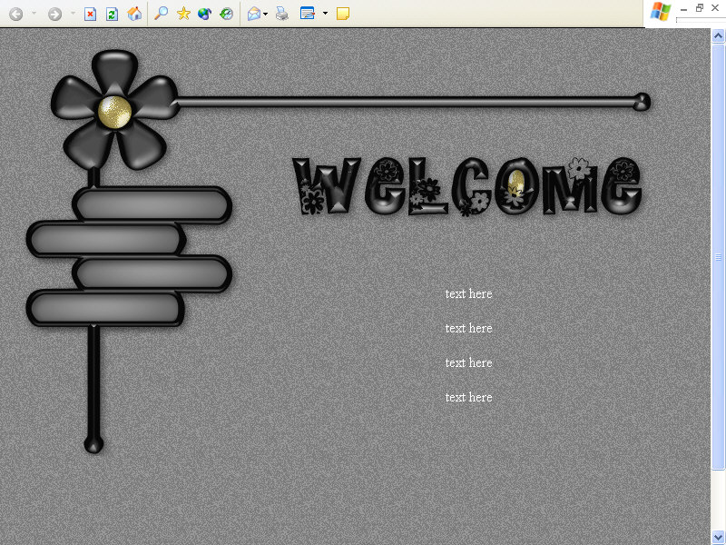The image size is (726, 545).
Task: Open the Home page via the house icon
Action: pyautogui.click(x=134, y=14)
